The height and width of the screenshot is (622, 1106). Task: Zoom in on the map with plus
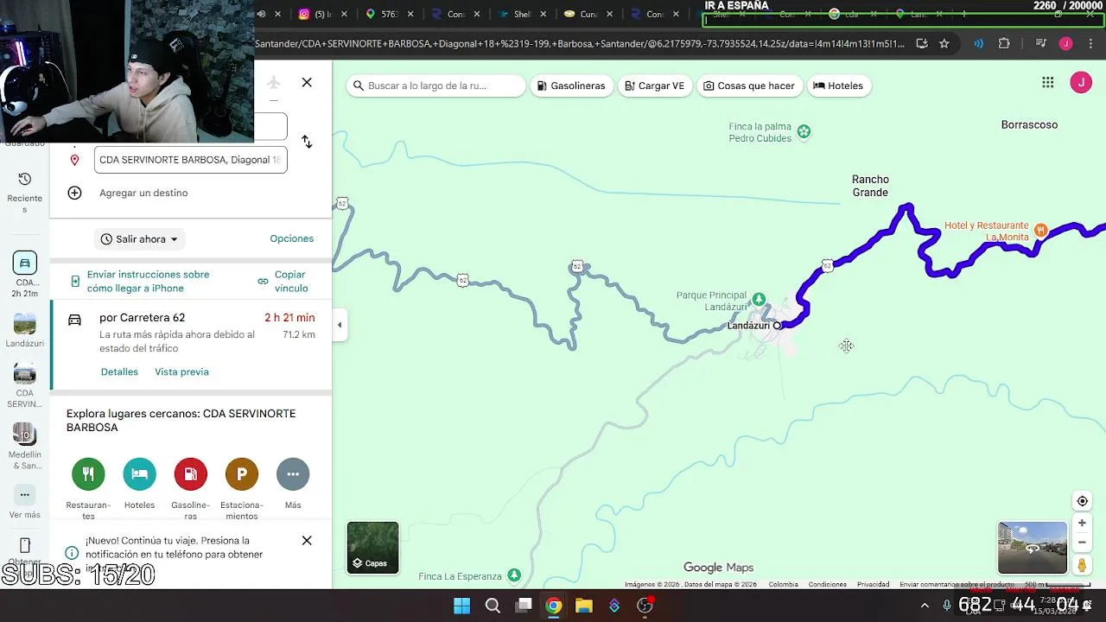coord(1082,524)
